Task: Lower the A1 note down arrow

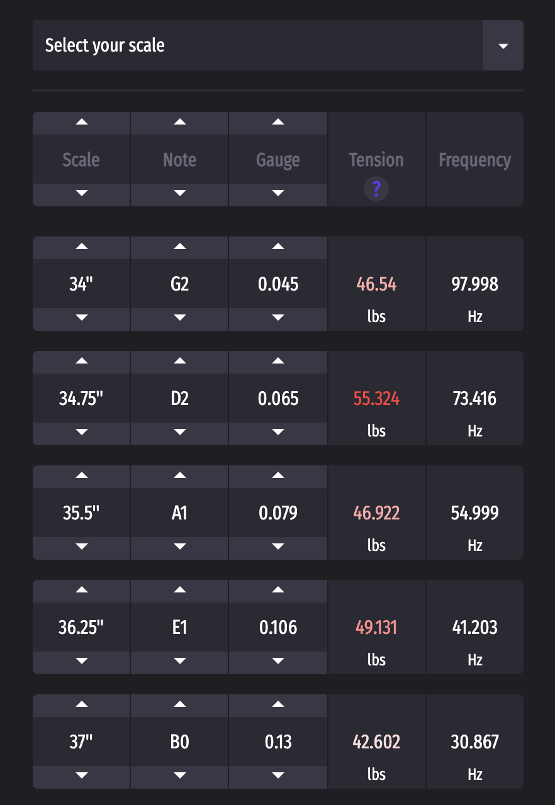Action: (x=179, y=548)
